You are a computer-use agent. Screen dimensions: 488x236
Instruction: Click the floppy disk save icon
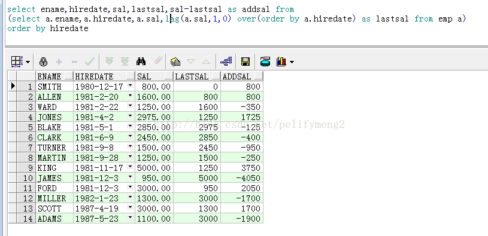pos(245,62)
